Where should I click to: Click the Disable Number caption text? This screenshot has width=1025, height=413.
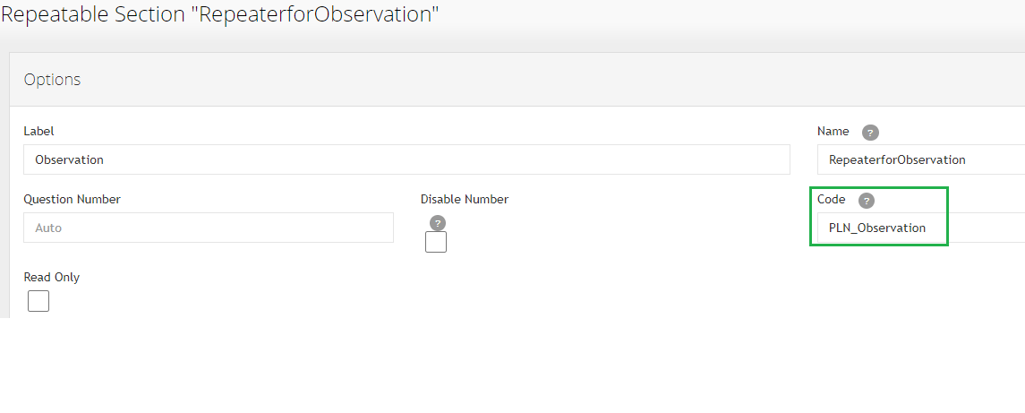pyautogui.click(x=464, y=199)
